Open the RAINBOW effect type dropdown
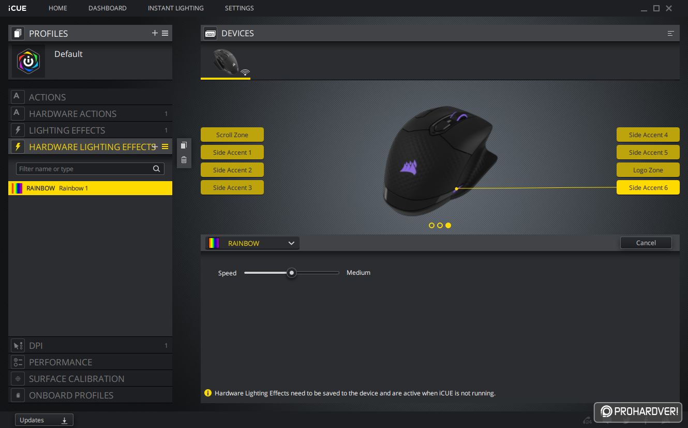The height and width of the screenshot is (428, 688). coord(252,243)
